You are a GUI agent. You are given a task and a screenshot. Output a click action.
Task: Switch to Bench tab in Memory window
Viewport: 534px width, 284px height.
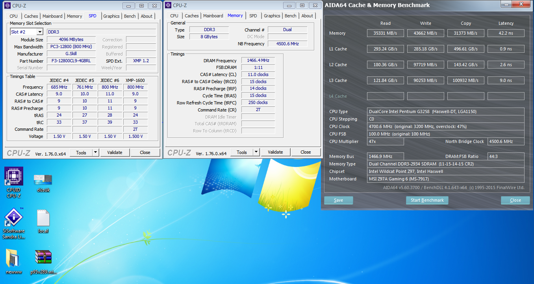(x=291, y=16)
